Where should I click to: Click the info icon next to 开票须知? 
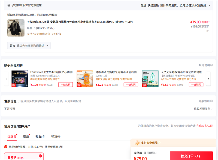(x=211, y=101)
